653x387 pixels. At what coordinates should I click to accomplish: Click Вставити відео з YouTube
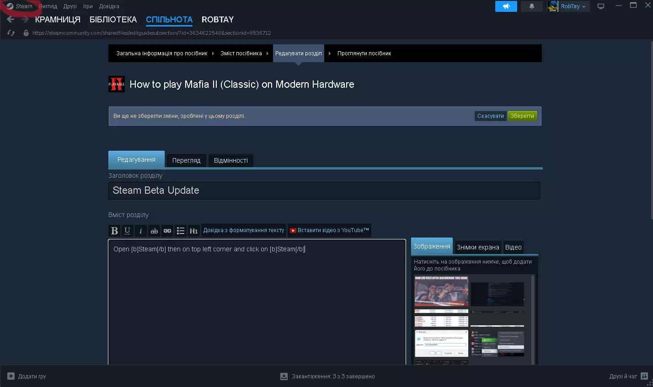[x=329, y=230]
